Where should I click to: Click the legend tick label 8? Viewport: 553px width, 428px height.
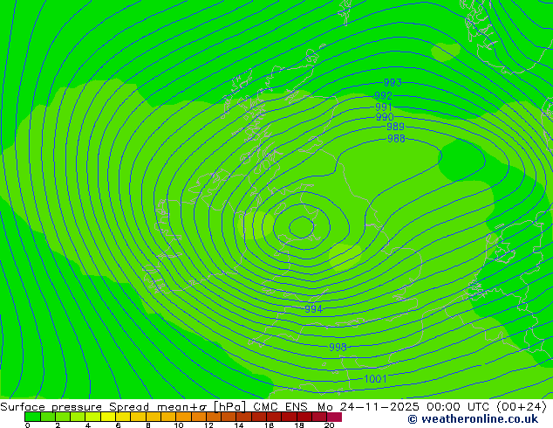pyautogui.click(x=148, y=425)
